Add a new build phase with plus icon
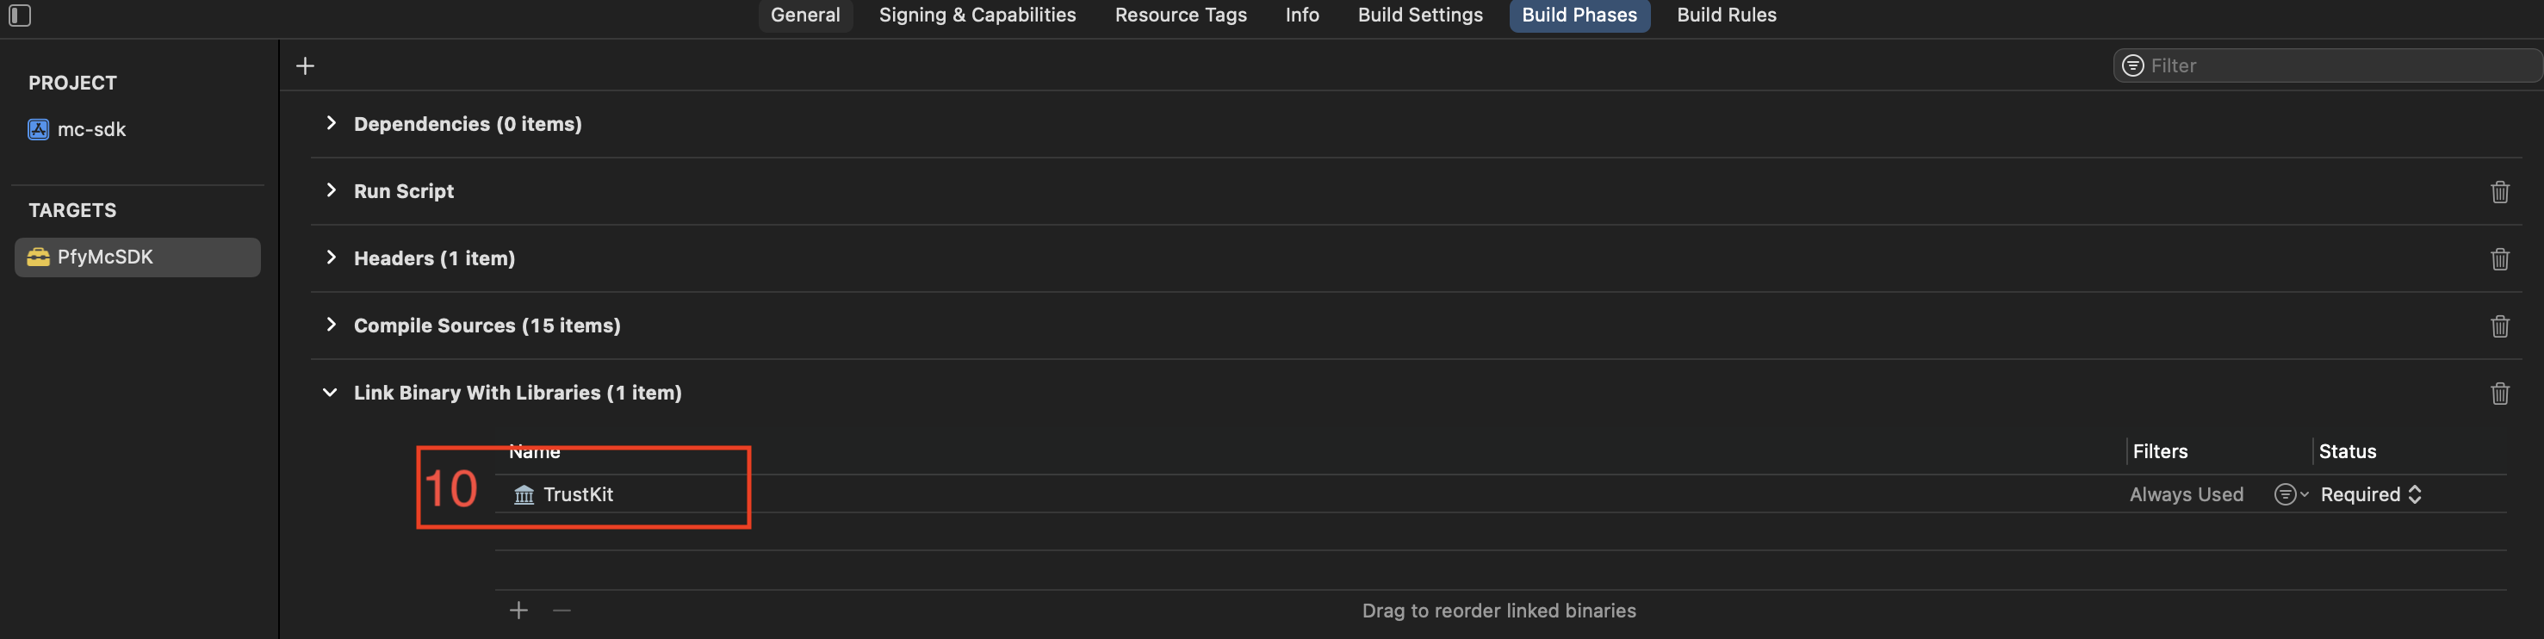The image size is (2544, 639). tap(305, 66)
